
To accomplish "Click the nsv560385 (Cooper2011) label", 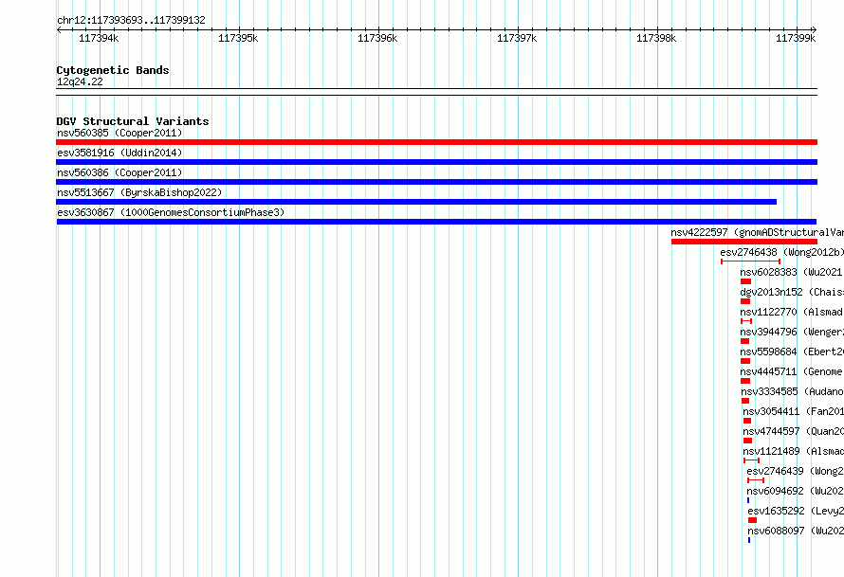I will coord(119,133).
